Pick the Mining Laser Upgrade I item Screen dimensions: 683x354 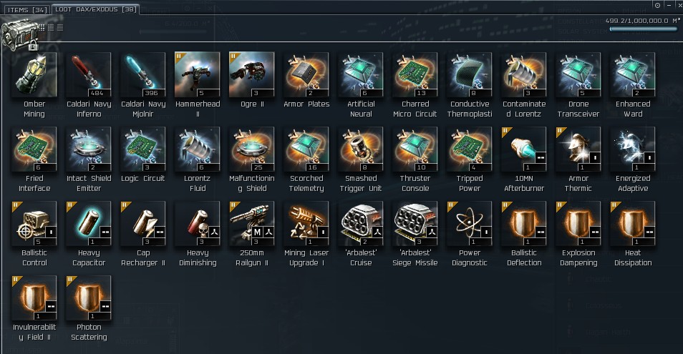click(x=306, y=224)
